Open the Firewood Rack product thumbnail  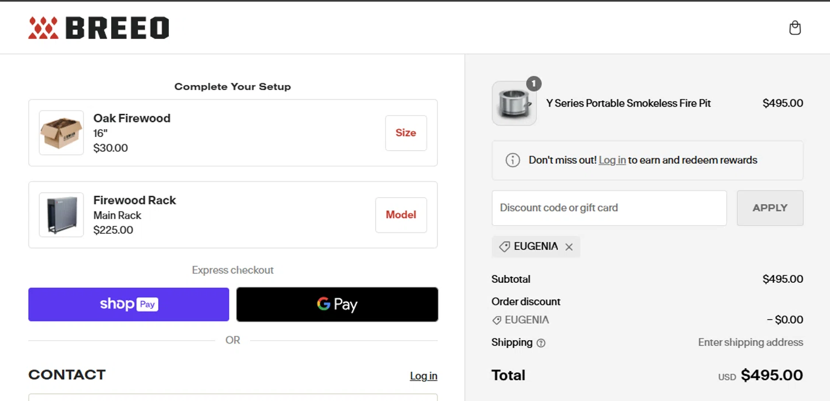61,215
